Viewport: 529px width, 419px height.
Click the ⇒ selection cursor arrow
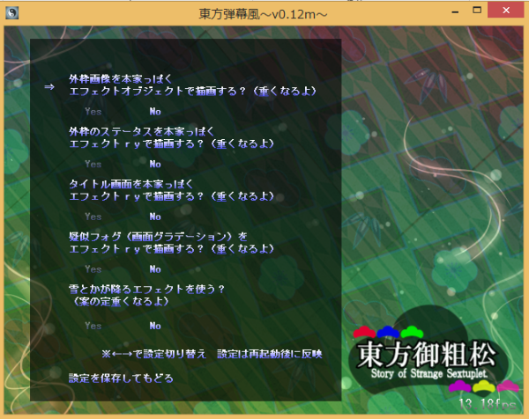coord(49,87)
